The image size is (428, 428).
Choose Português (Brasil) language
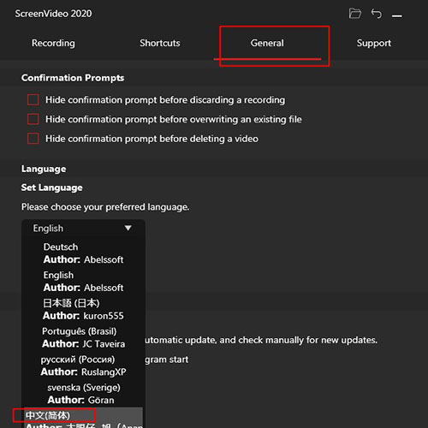tap(83, 337)
